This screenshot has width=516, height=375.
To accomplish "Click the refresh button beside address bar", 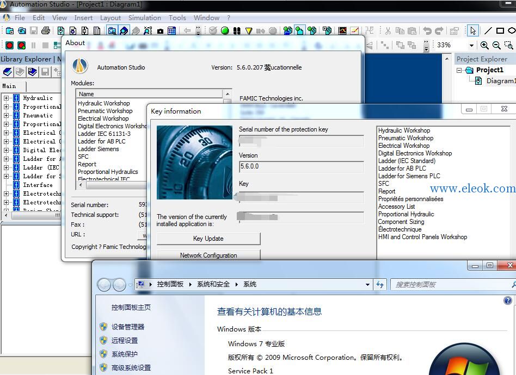I will [x=380, y=285].
